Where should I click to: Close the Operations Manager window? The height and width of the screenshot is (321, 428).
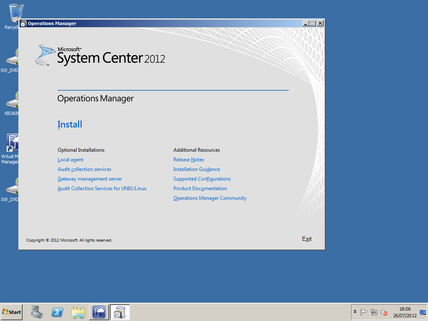pos(320,23)
